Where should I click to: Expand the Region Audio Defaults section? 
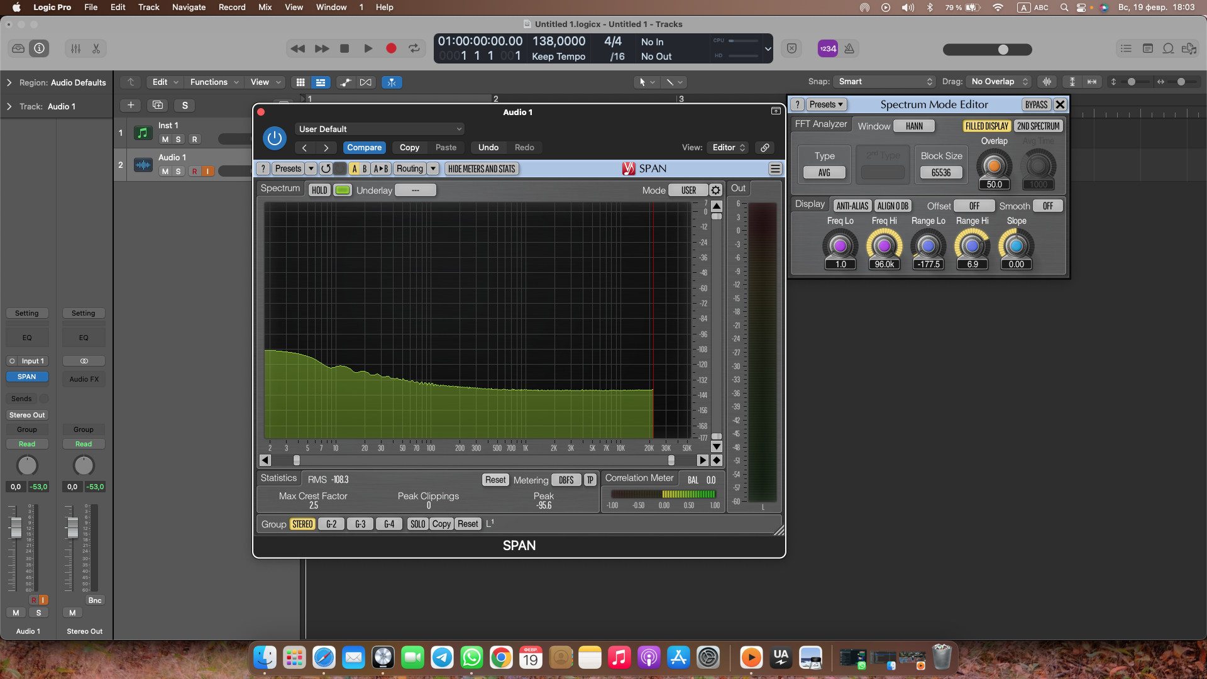(x=9, y=82)
